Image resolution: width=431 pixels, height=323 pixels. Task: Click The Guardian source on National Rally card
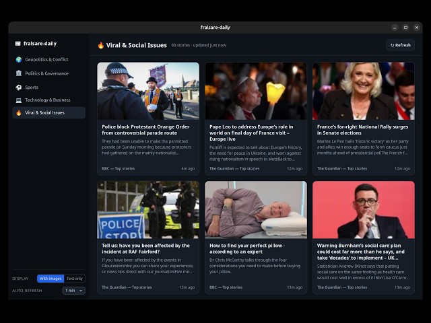(x=342, y=169)
